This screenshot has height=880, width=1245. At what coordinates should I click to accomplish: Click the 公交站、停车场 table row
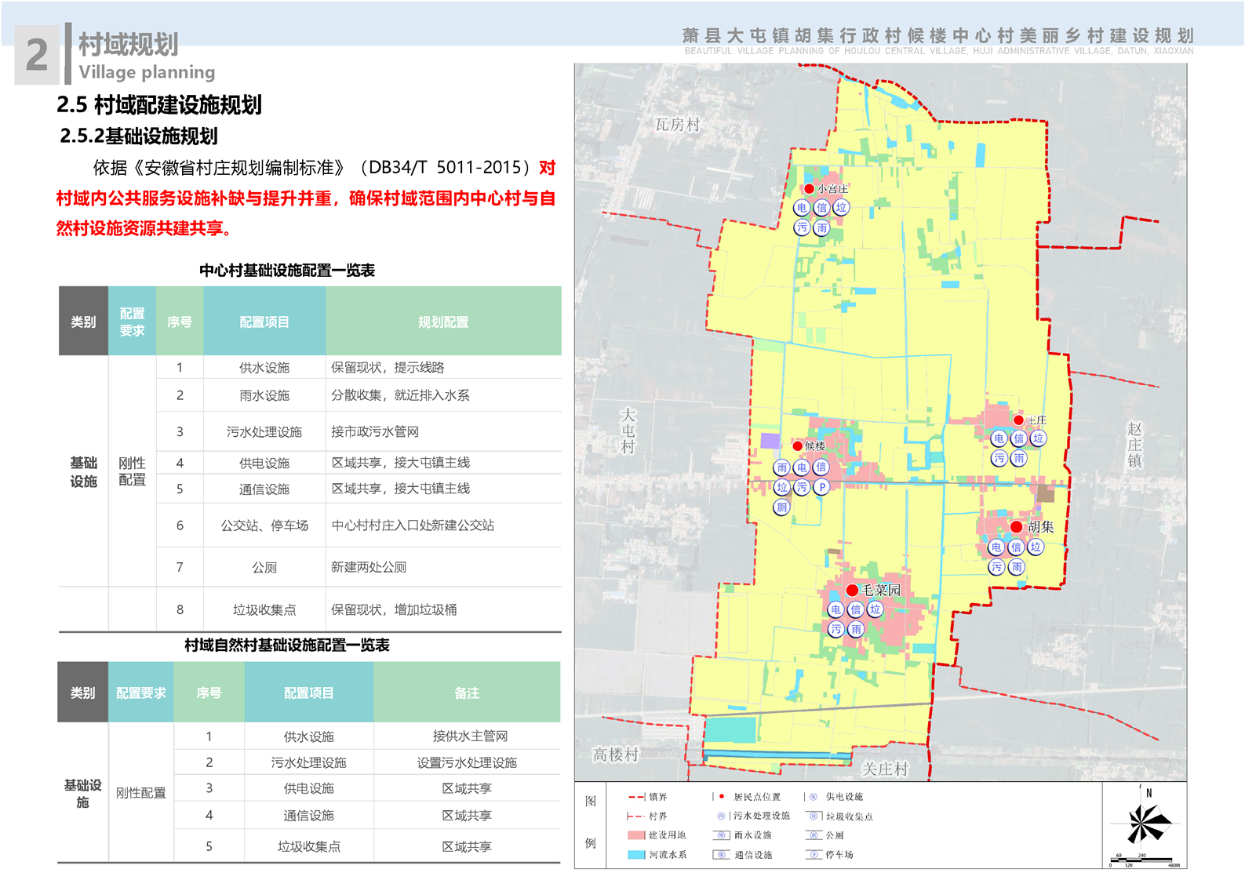pyautogui.click(x=264, y=525)
